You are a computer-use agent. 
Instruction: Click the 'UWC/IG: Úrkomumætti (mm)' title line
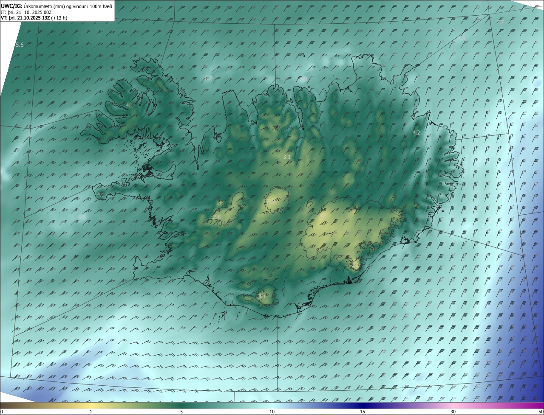[x=57, y=6]
